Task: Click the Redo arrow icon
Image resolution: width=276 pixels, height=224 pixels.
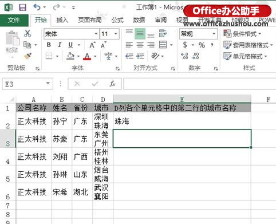Action: [56, 7]
